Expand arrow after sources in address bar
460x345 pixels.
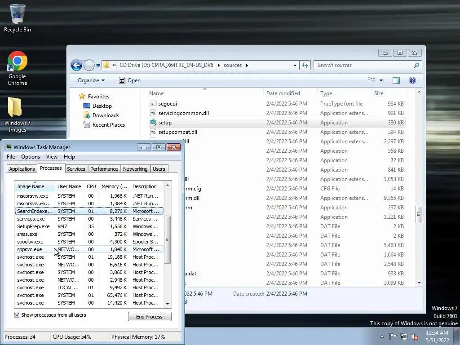[247, 65]
